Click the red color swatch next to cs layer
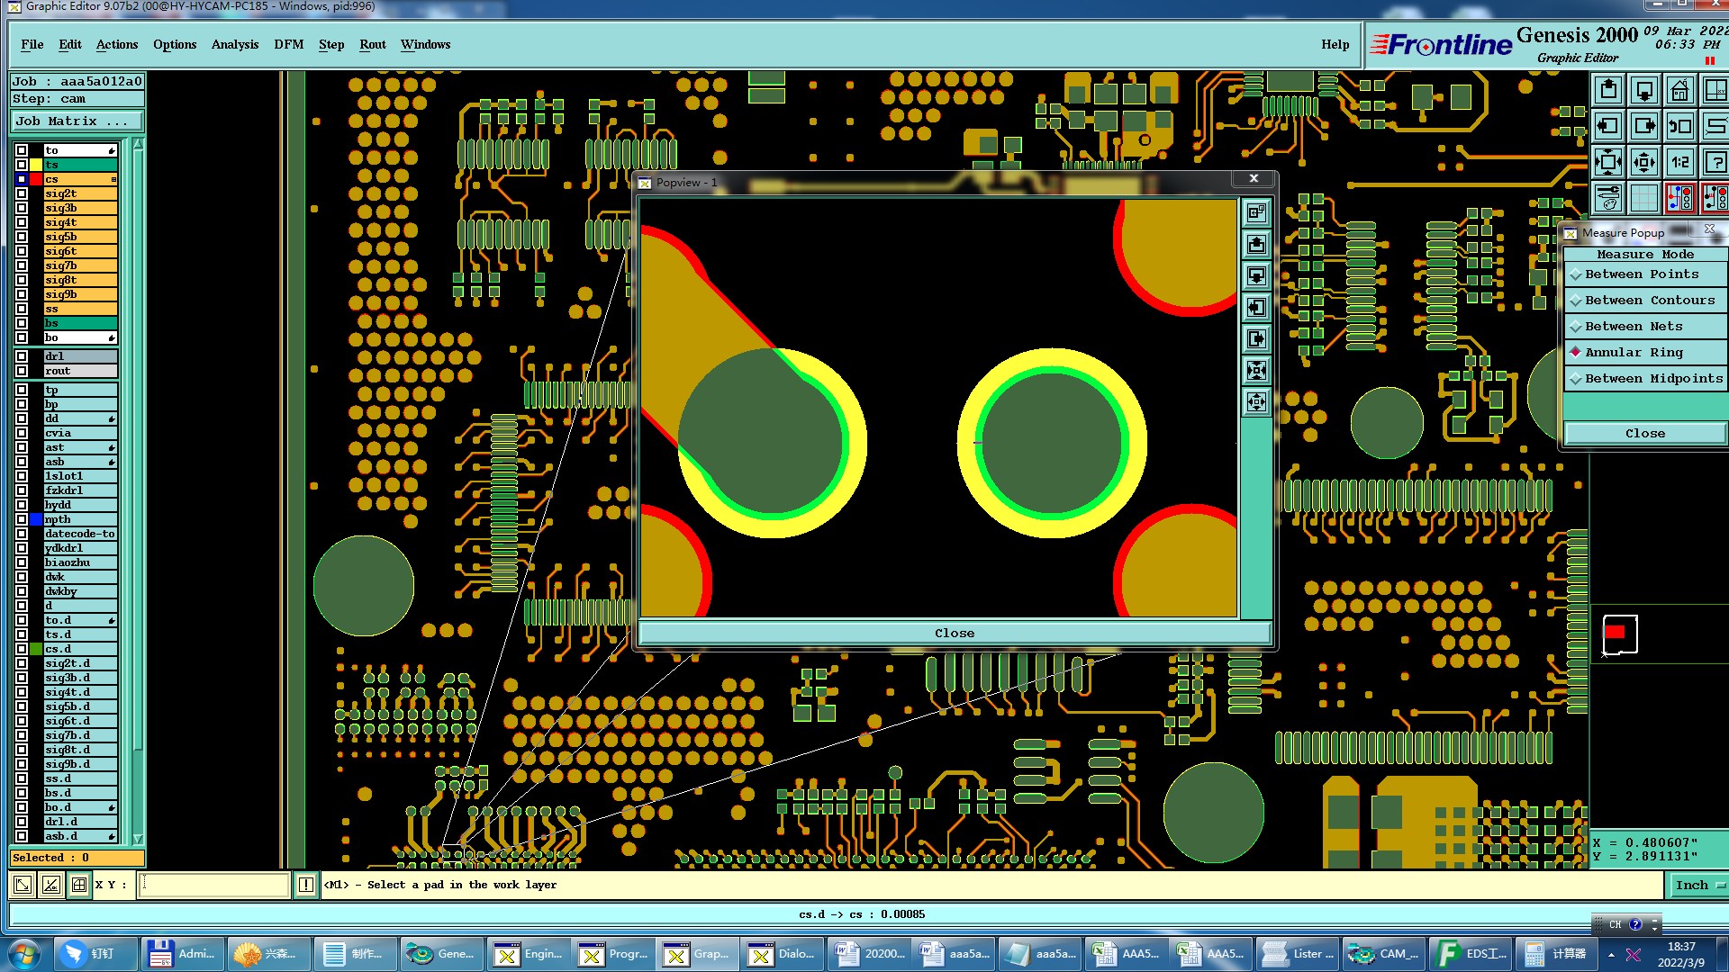 [x=36, y=179]
